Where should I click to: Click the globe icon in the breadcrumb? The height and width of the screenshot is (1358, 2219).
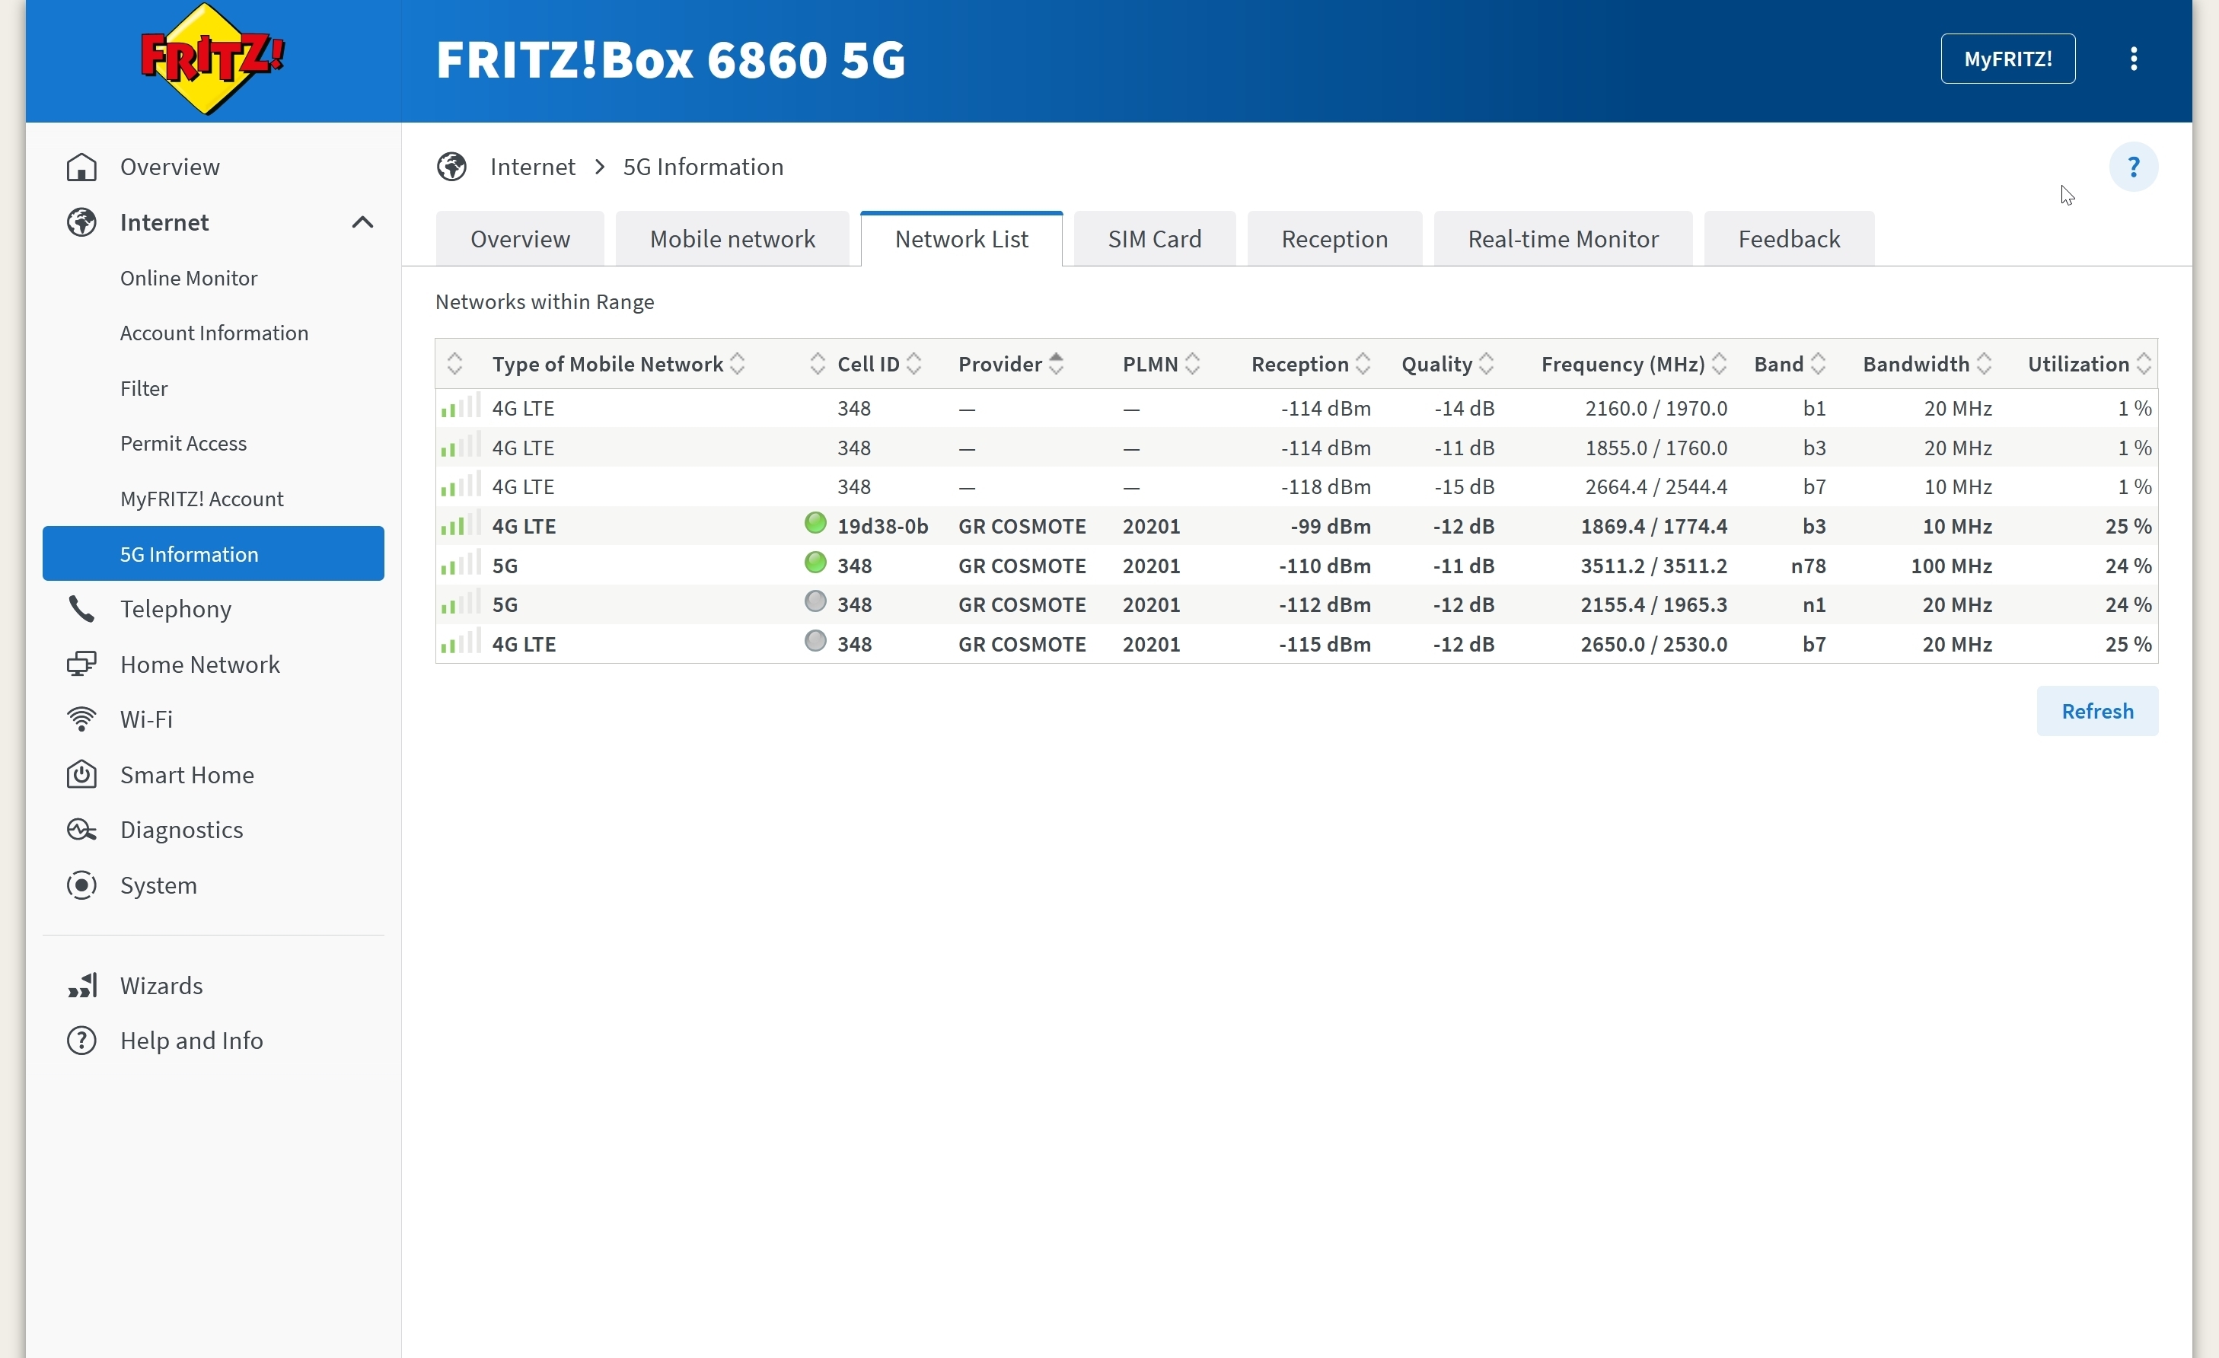point(452,167)
